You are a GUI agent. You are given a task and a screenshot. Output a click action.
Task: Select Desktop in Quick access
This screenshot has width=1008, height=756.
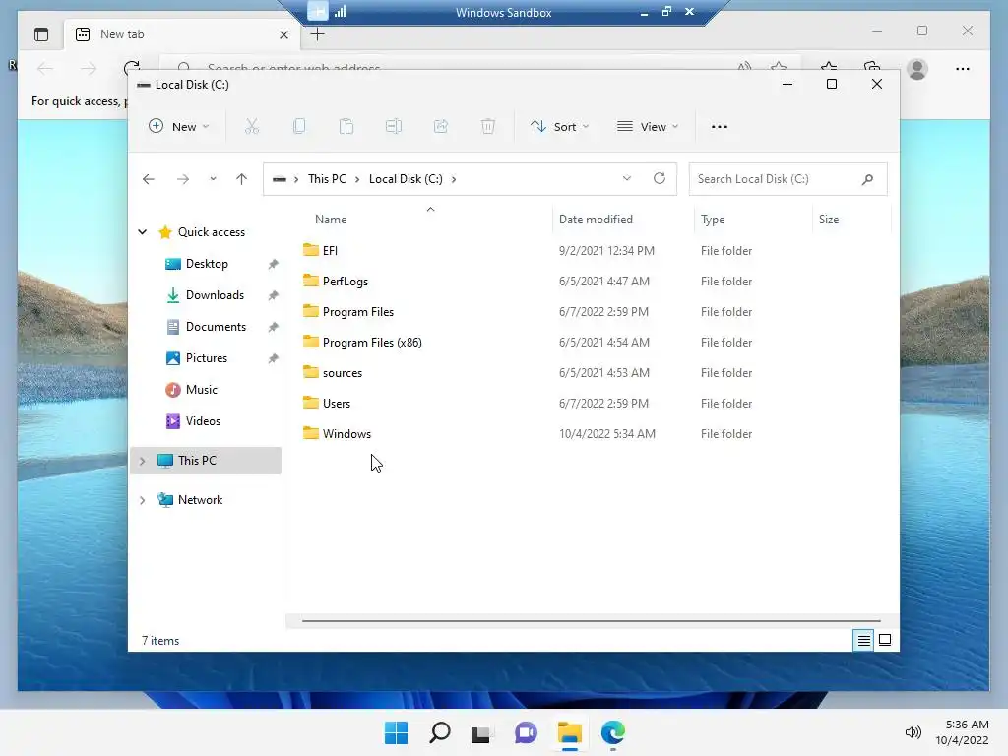coord(207,264)
